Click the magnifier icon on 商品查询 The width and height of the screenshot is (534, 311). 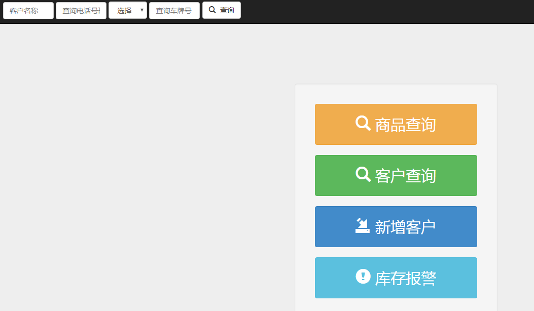pos(363,123)
